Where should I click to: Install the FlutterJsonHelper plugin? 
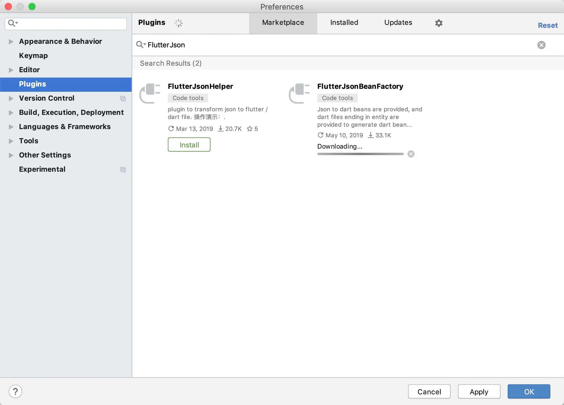coord(189,145)
